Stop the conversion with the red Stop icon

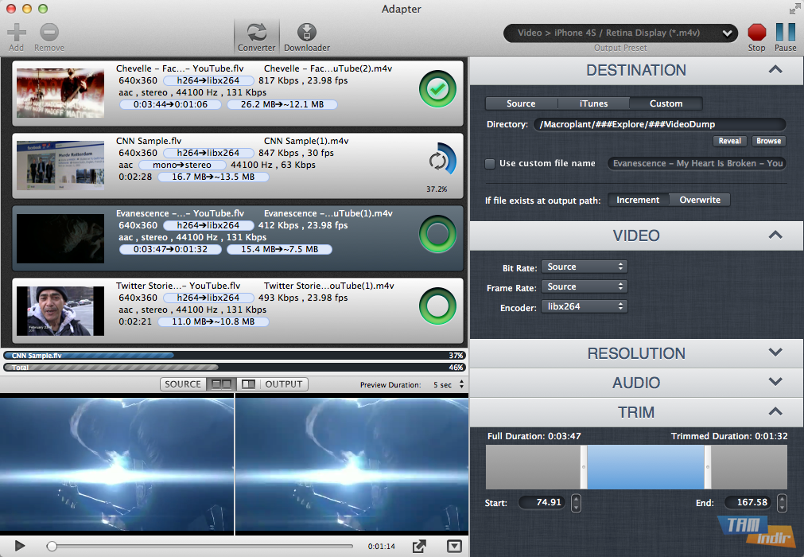pyautogui.click(x=757, y=33)
